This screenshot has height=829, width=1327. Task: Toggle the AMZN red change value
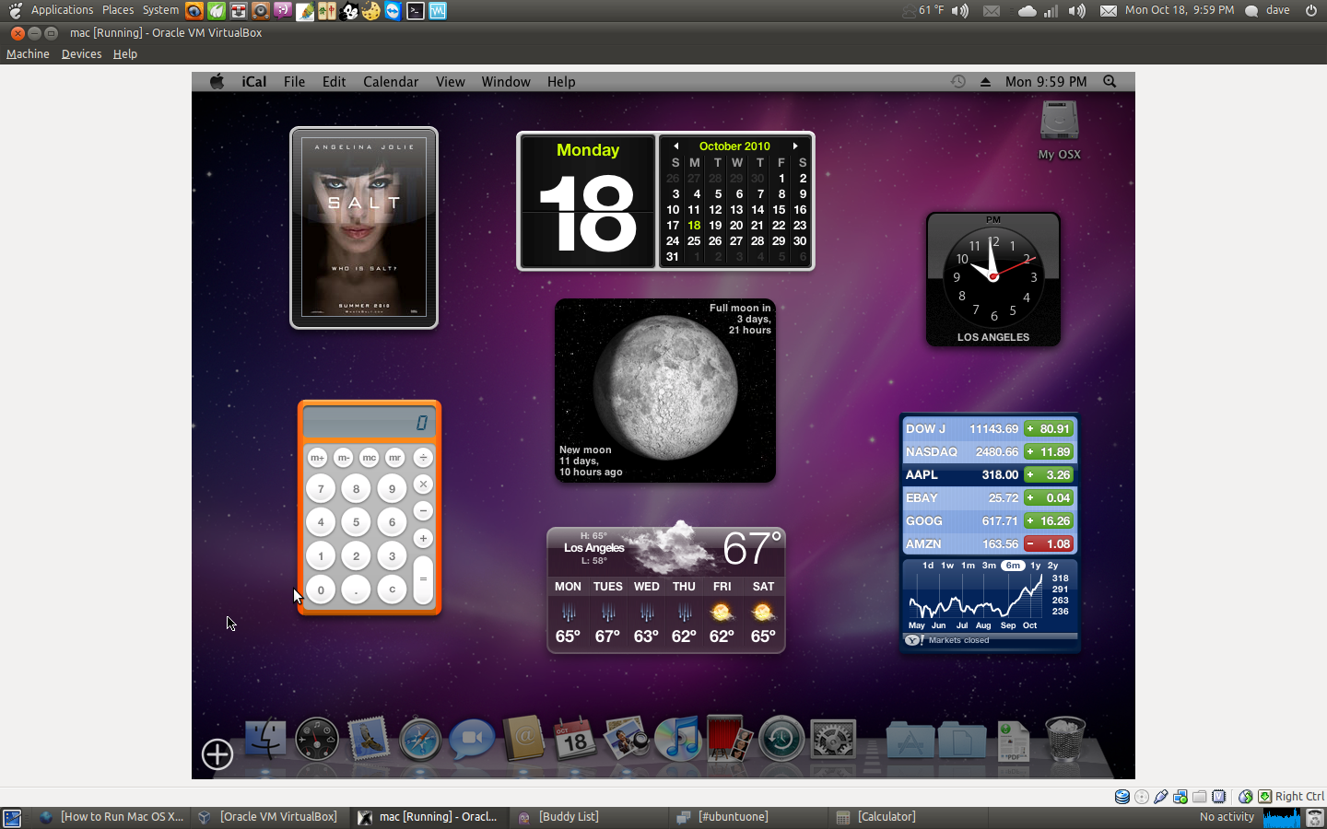(1049, 543)
